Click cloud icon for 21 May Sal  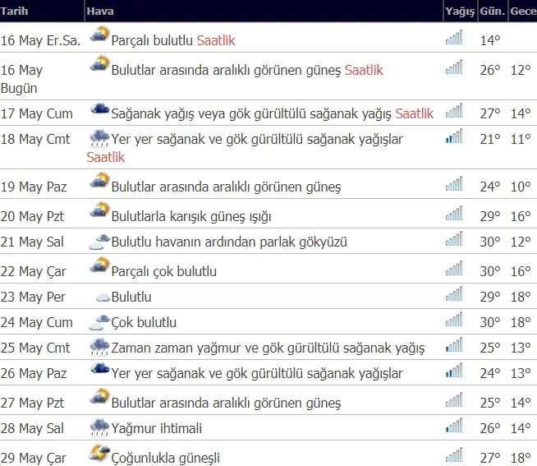pyautogui.click(x=99, y=242)
